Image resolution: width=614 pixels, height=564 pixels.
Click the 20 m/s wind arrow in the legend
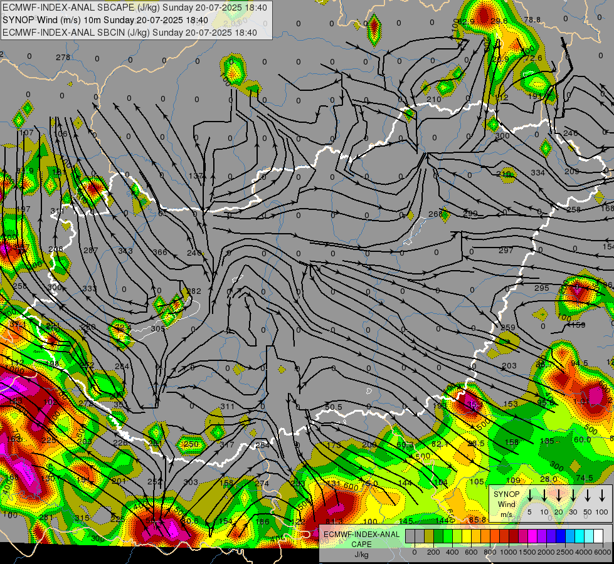click(558, 496)
